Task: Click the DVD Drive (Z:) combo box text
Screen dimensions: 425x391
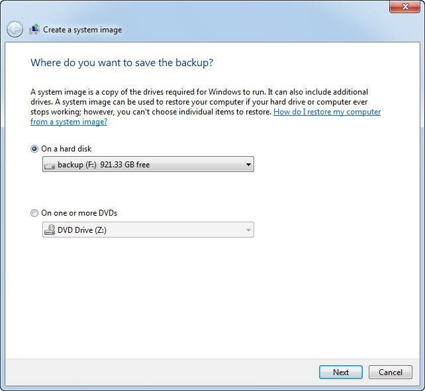Action: click(x=82, y=230)
